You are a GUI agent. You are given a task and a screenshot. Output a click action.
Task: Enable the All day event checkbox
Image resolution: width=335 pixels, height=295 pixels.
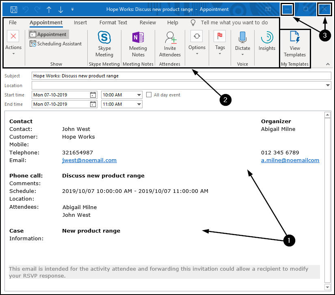click(x=149, y=95)
